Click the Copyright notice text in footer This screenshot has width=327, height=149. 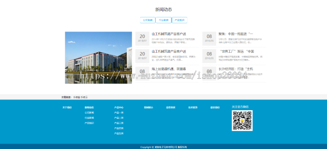pos(164,147)
